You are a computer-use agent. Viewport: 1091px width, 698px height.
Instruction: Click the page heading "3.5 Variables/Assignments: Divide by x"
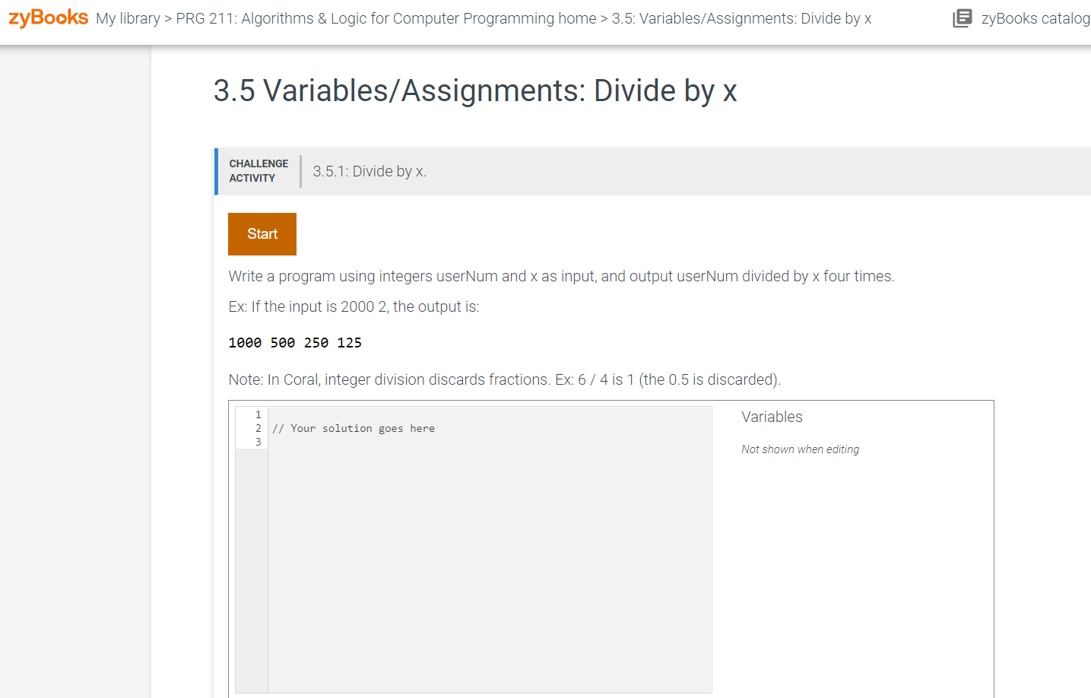tap(474, 90)
